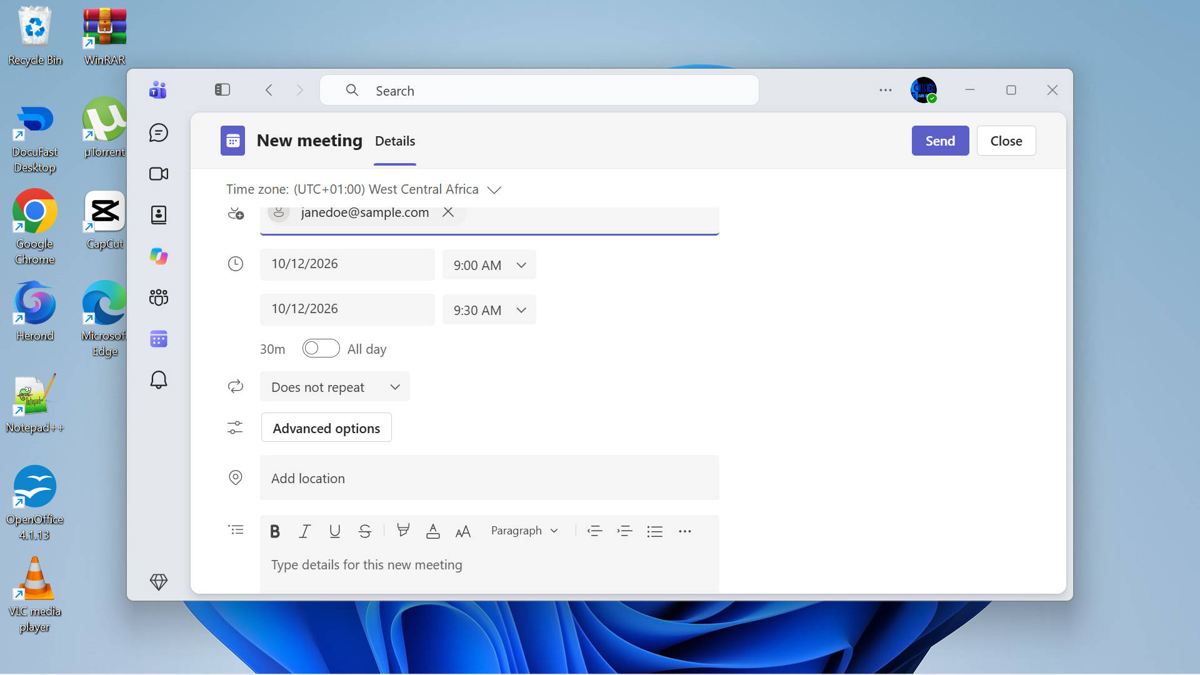Screen dimensions: 1200x675
Task: Open the Communities people icon
Action: click(159, 297)
